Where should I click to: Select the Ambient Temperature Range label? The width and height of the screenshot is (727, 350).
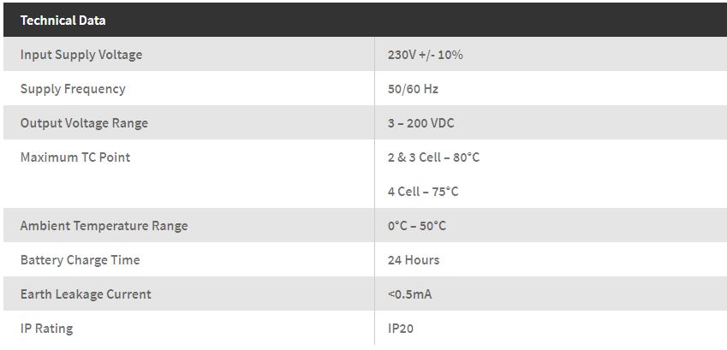pos(104,226)
